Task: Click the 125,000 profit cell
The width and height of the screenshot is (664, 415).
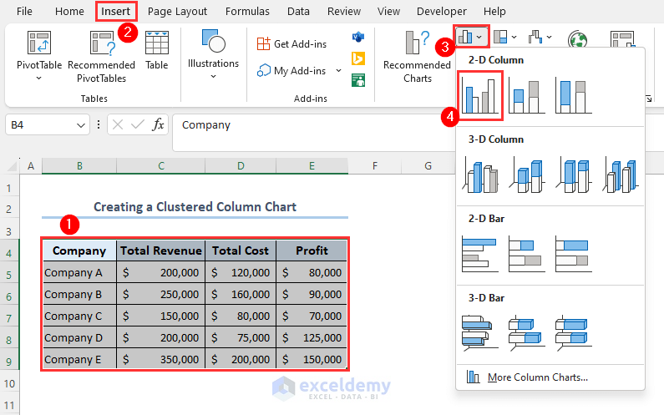Action: point(312,337)
